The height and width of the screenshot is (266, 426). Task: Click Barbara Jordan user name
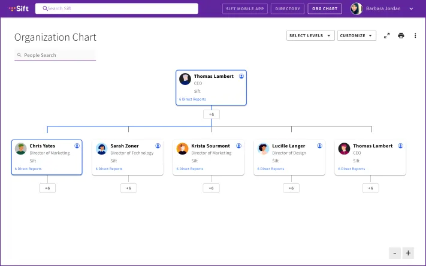pos(383,8)
